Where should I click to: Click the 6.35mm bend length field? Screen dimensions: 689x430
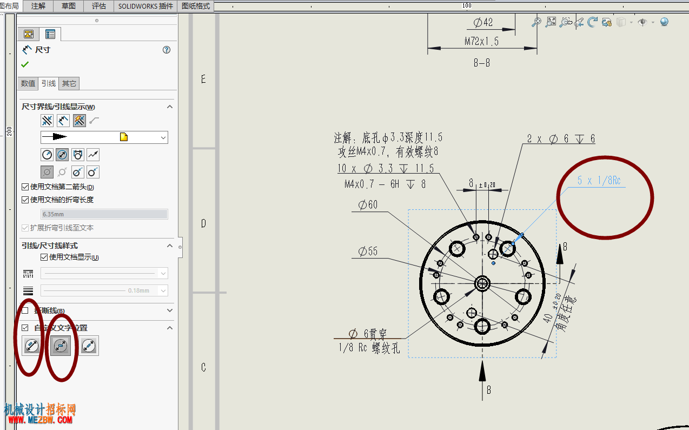pyautogui.click(x=104, y=214)
